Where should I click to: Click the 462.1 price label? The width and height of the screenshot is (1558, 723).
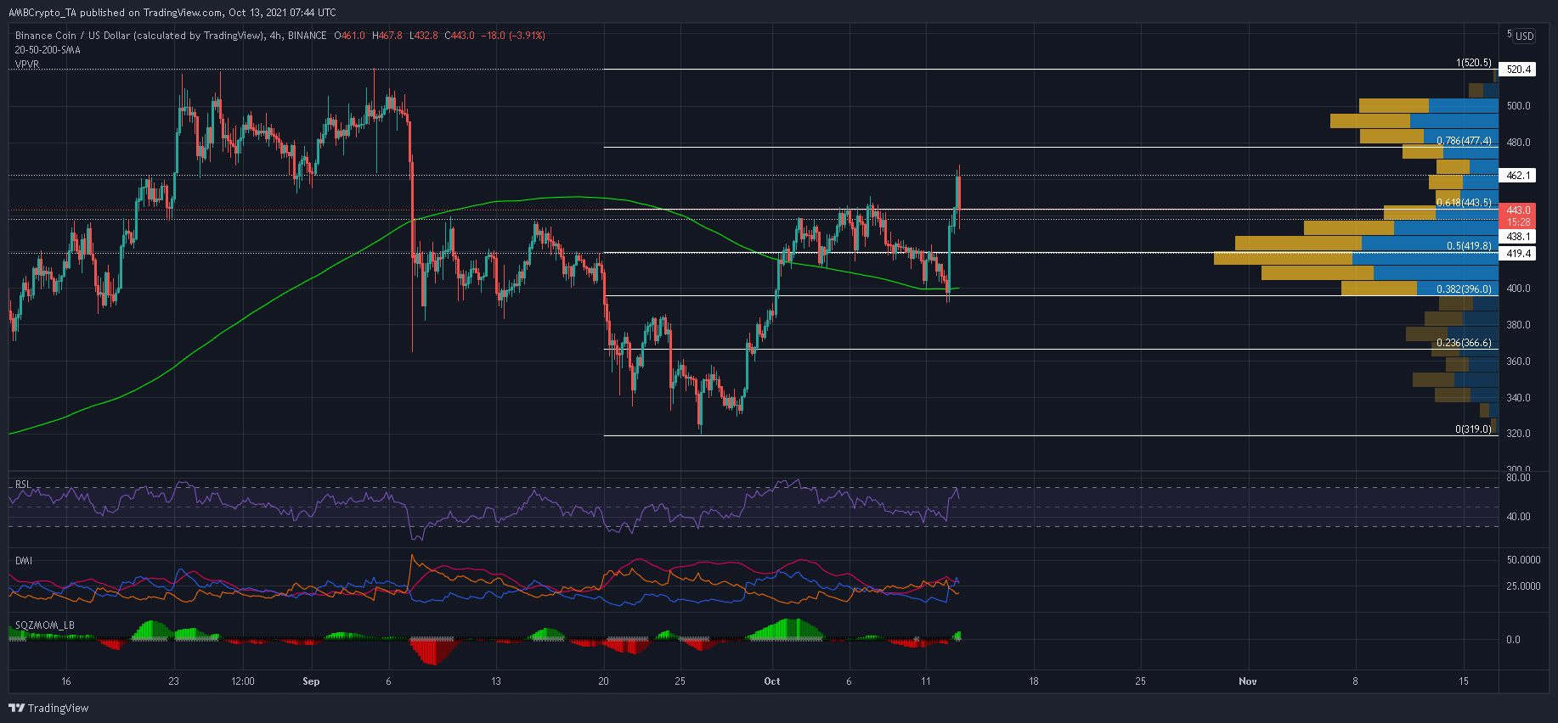pyautogui.click(x=1518, y=176)
